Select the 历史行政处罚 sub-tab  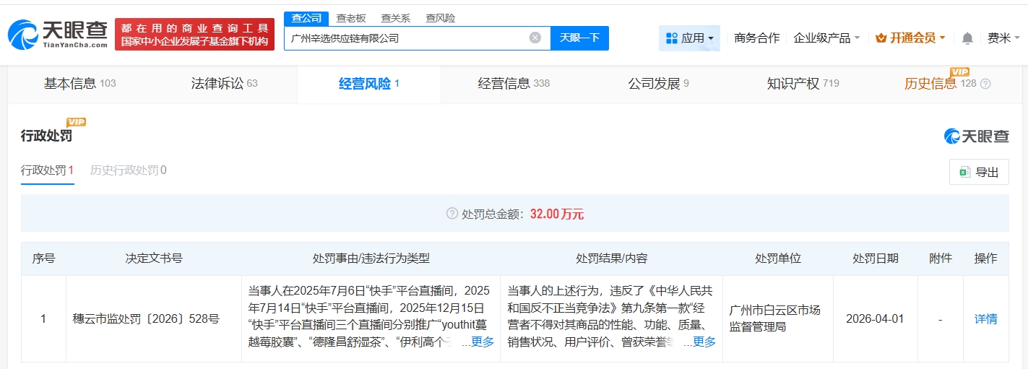click(128, 170)
